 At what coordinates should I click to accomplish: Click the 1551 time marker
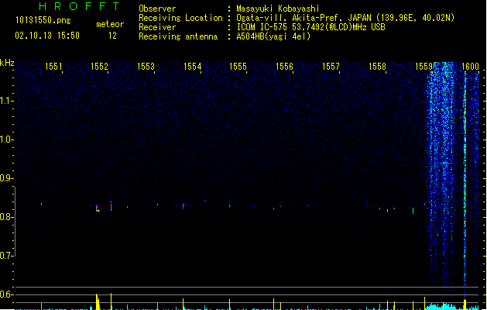(x=53, y=67)
